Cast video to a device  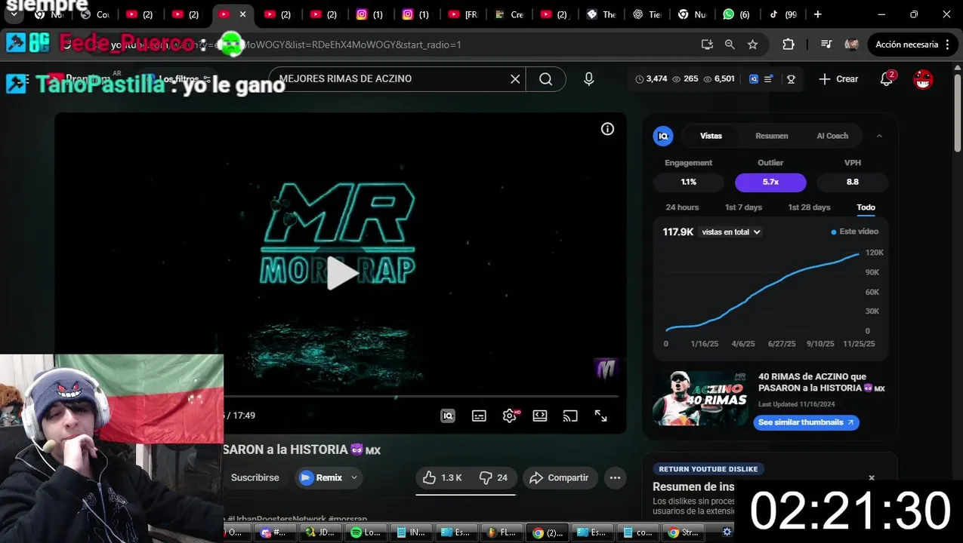pyautogui.click(x=570, y=416)
